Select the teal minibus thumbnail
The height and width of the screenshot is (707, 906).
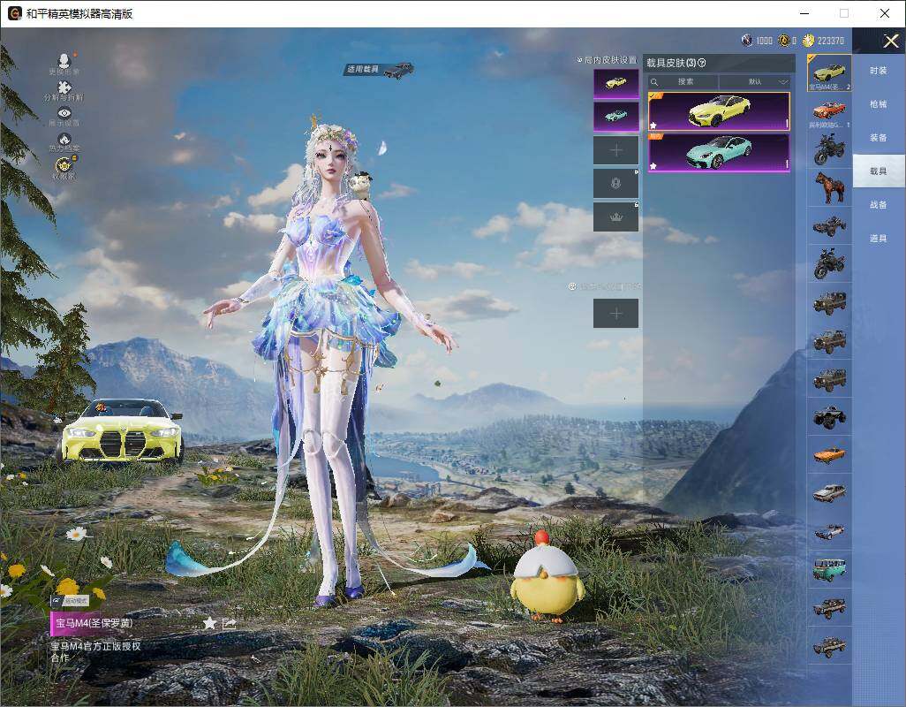tap(829, 569)
